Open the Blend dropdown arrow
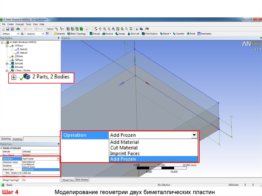 click(x=170, y=34)
